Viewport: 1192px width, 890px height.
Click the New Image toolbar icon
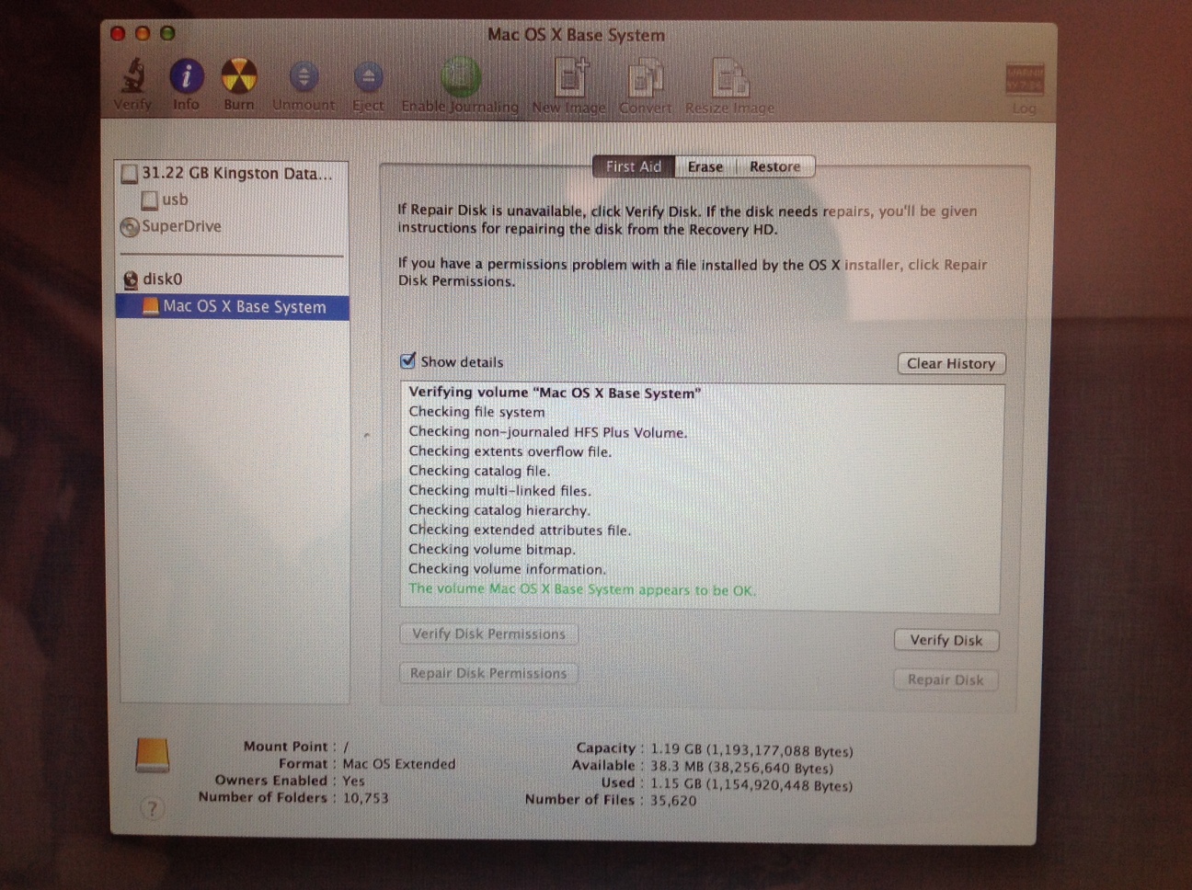coord(570,77)
